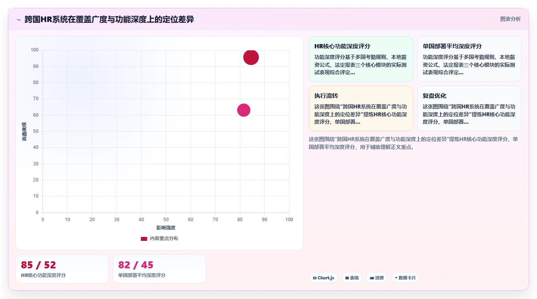Click the lightning icon beside the page title
Screen dimensions: 537x299
19,20
